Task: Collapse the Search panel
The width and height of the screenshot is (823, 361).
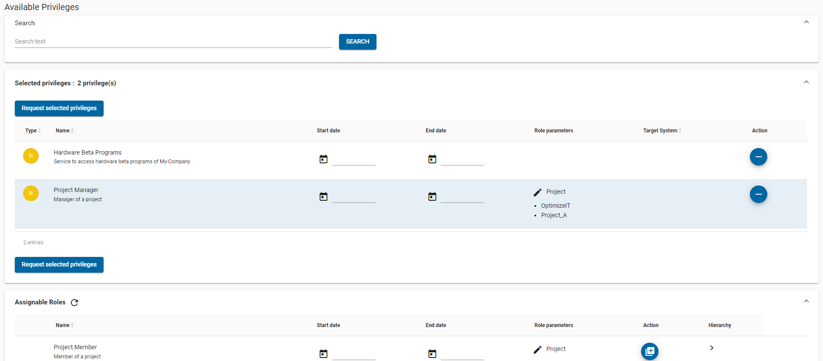Action: [806, 22]
